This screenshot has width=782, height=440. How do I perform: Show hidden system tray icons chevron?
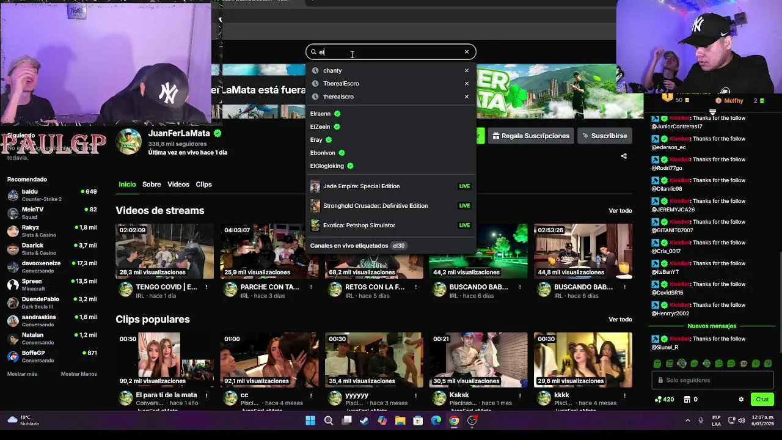(x=688, y=420)
